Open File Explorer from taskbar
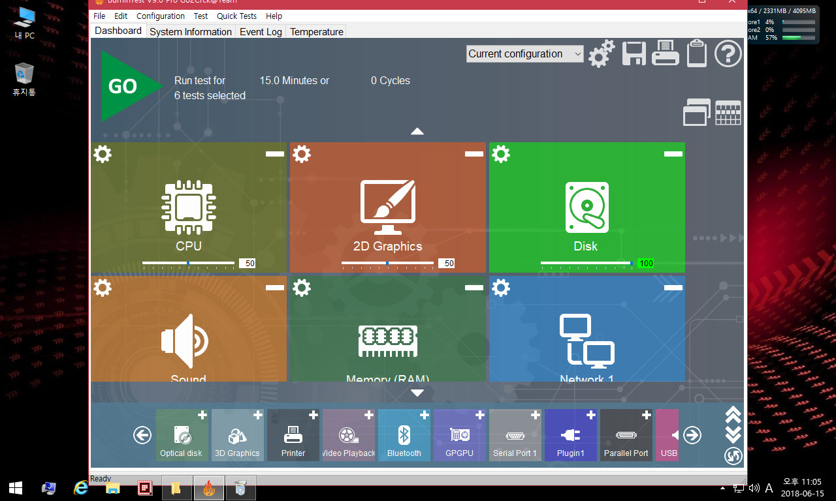 coord(113,487)
